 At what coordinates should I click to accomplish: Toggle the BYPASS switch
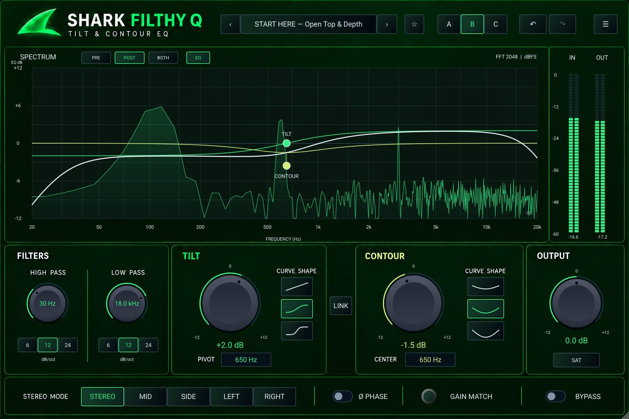click(556, 396)
